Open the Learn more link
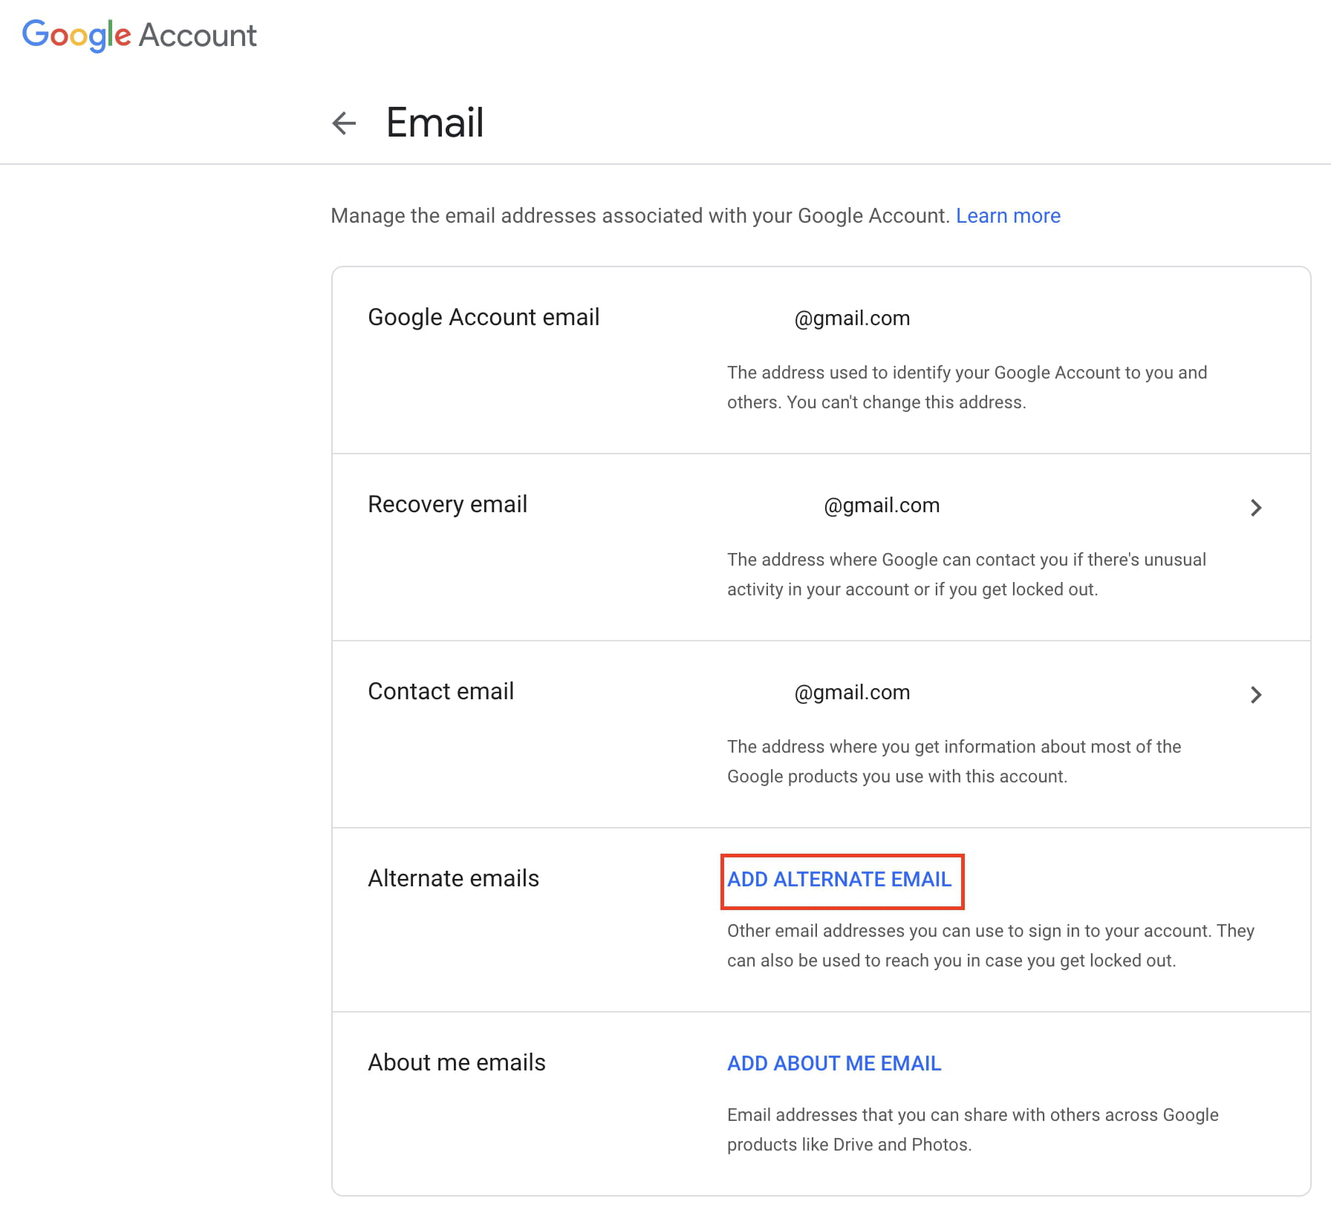1331x1210 pixels. [1008, 216]
